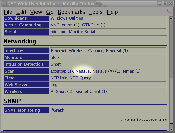The height and width of the screenshot is (133, 175).
Task: Open the Capture link
Action: [x=96, y=51]
